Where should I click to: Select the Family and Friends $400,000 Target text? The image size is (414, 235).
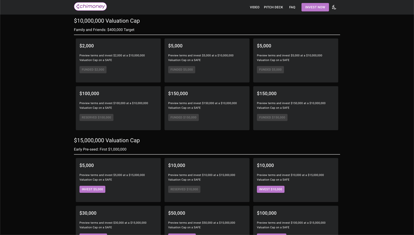pos(104,30)
